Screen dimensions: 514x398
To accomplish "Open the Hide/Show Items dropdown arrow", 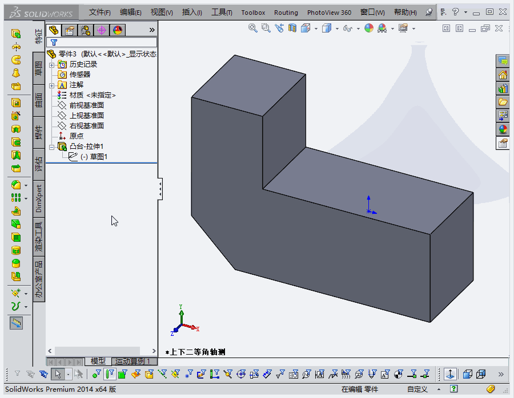I will click(358, 29).
